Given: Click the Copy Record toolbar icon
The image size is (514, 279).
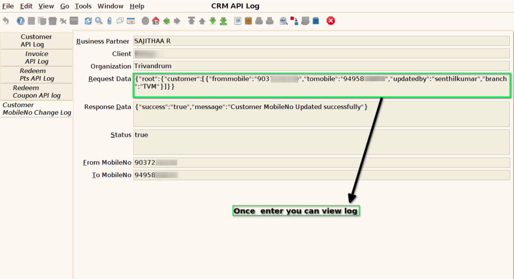Looking at the screenshot, I should tap(42, 21).
